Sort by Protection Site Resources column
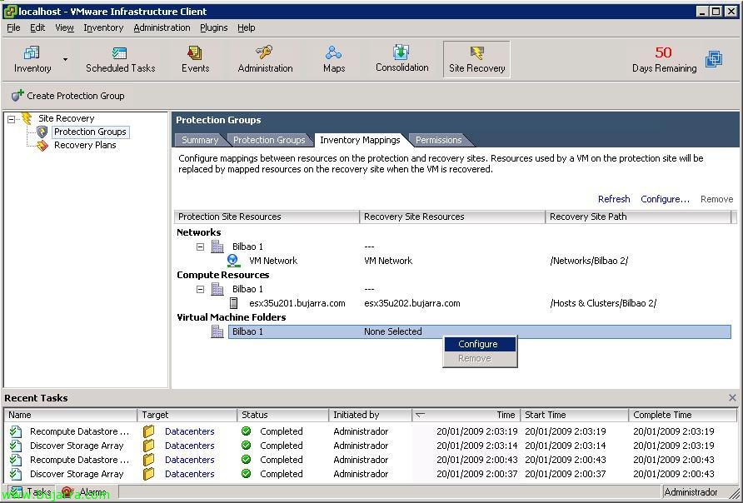This screenshot has width=743, height=503. pos(267,217)
